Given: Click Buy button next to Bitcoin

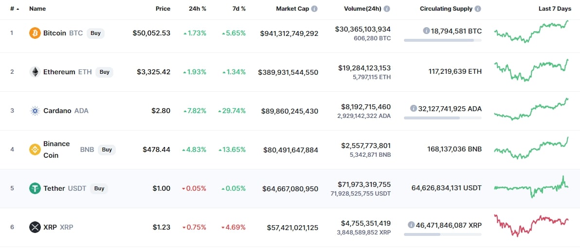Looking at the screenshot, I should pos(96,33).
